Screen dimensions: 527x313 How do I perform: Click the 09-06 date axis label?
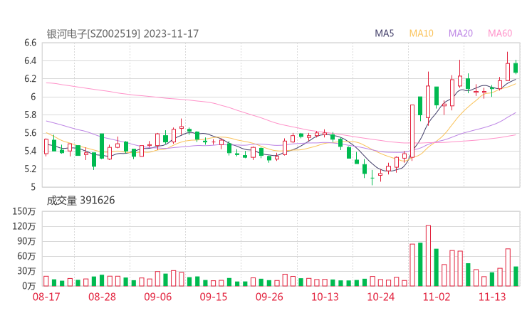157,297
